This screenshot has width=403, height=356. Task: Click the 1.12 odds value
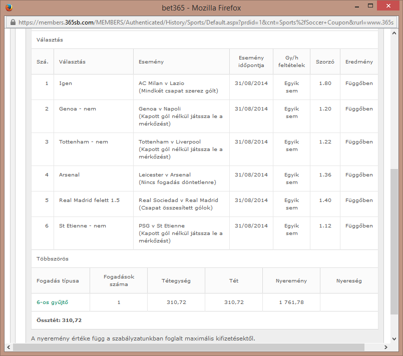tap(325, 226)
